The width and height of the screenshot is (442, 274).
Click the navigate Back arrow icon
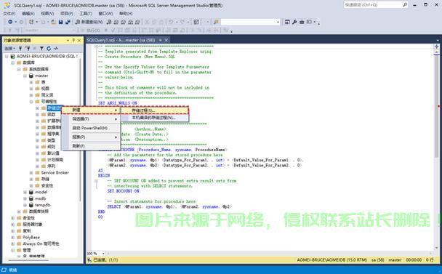(10, 22)
